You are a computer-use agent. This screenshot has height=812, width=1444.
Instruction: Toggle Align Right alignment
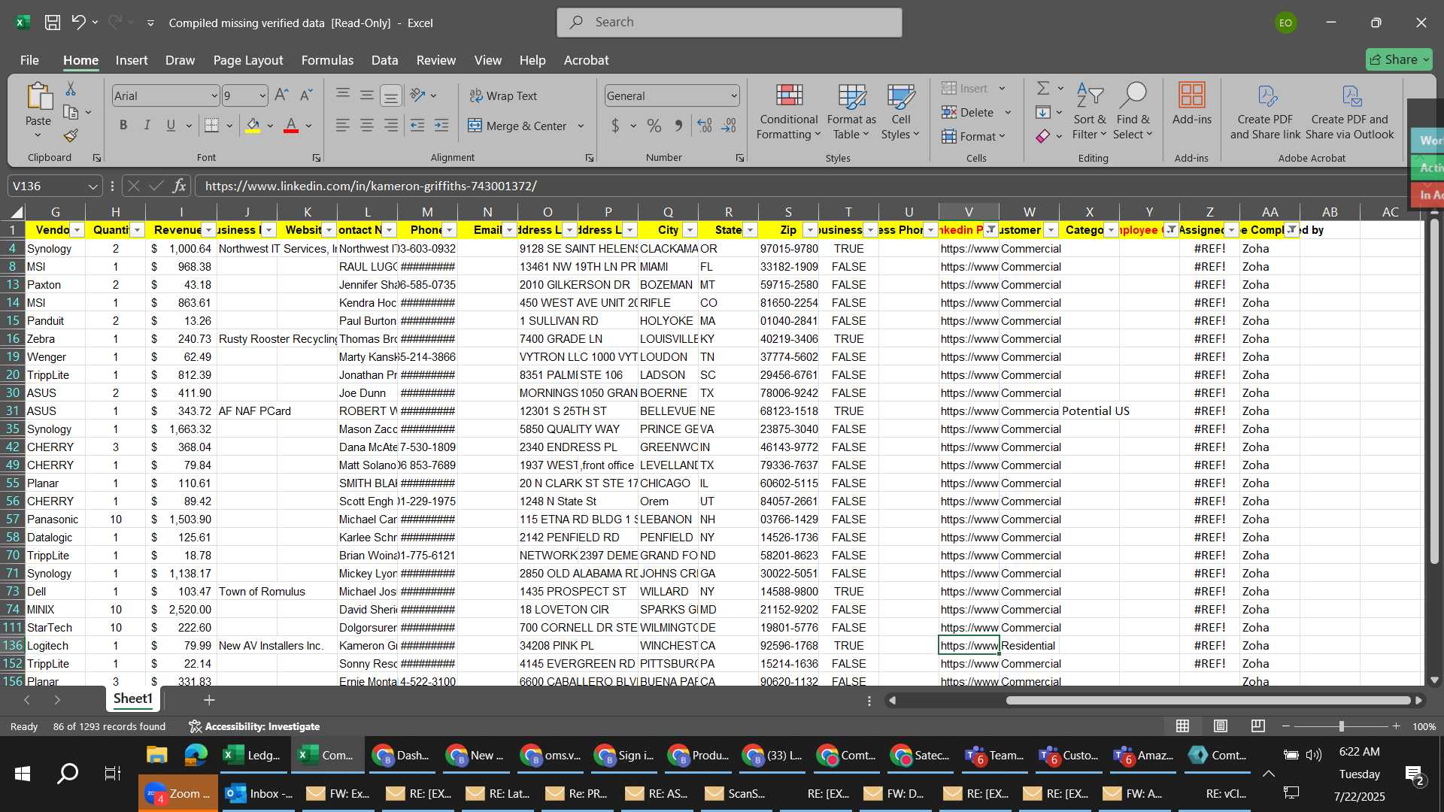pos(390,126)
